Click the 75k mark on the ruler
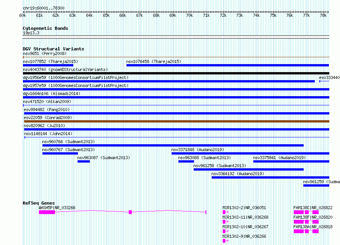Screen dimensions: 340x245 [x=273, y=15]
